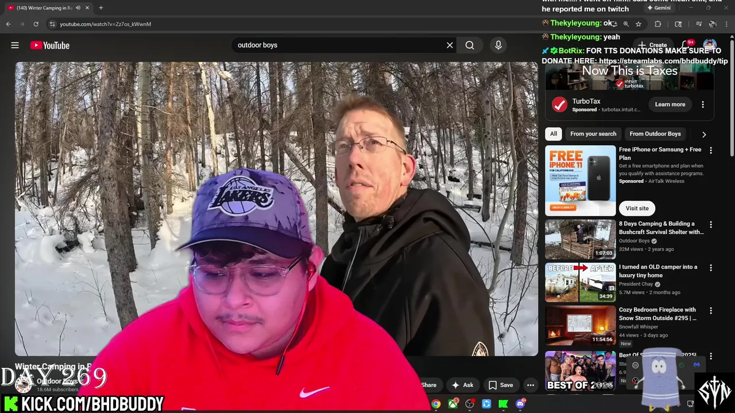Viewport: 735px width, 413px height.
Task: Open a new browser tab
Action: [x=100, y=8]
